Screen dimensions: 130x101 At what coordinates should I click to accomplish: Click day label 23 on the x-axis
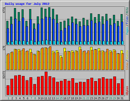click(x=91, y=98)
